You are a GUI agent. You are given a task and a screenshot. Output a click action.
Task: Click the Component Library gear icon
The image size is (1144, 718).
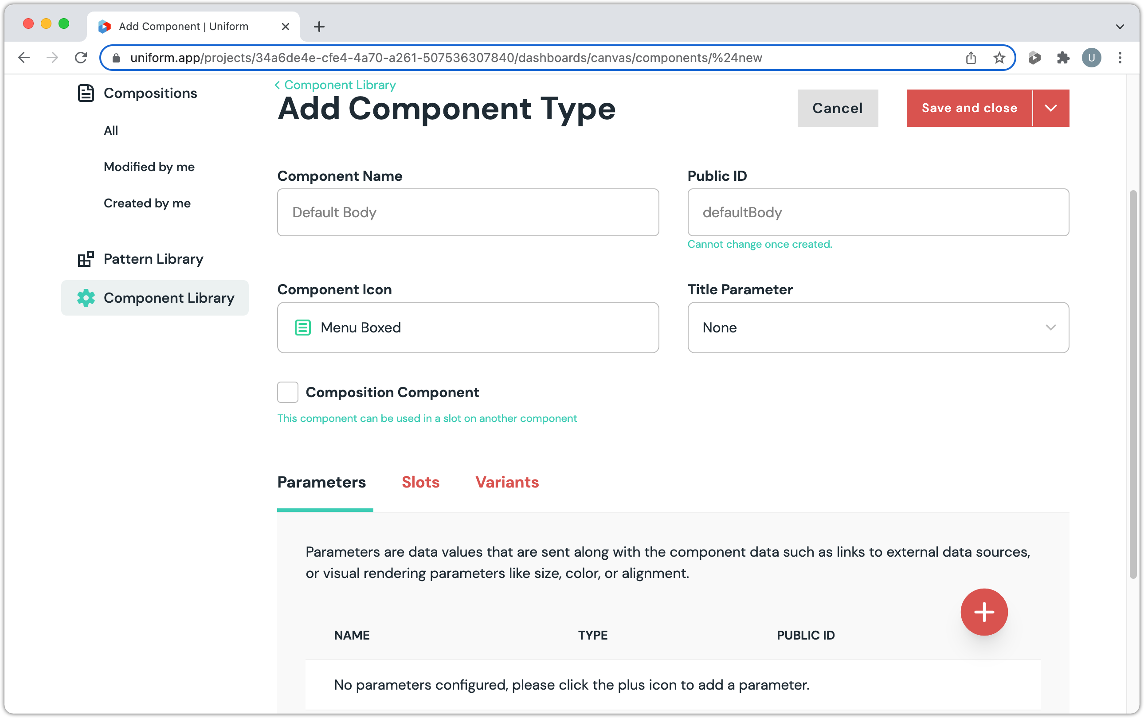pyautogui.click(x=86, y=298)
